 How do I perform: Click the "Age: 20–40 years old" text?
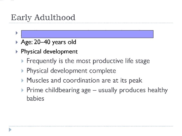pyautogui.click(x=49, y=42)
